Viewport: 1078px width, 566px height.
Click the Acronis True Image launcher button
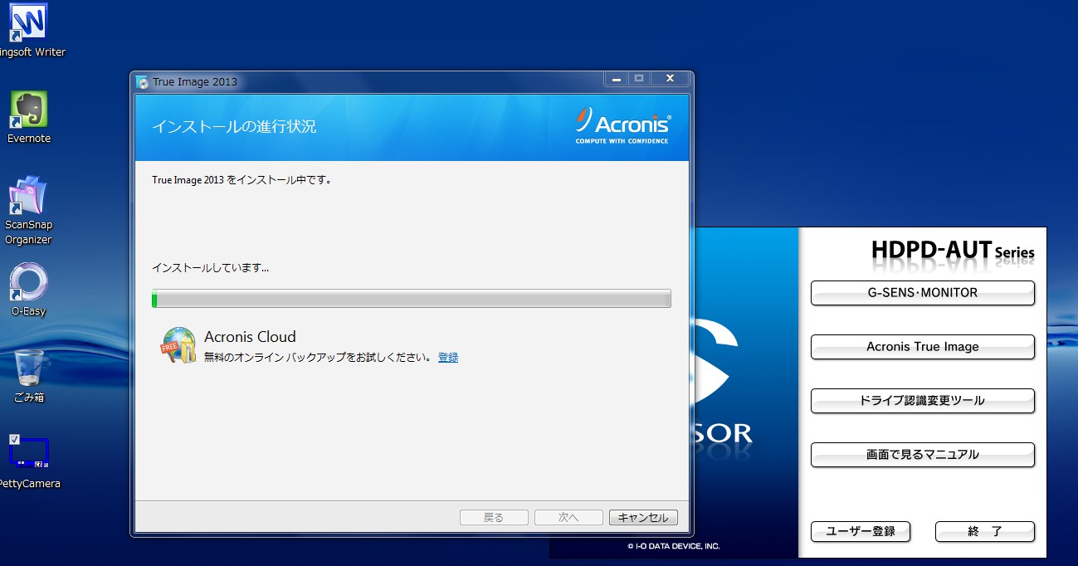point(922,347)
